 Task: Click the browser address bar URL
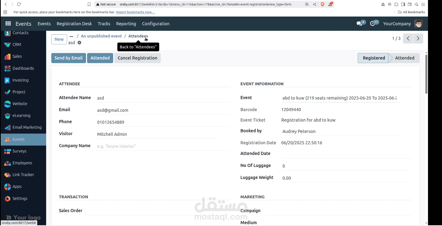click(x=205, y=4)
